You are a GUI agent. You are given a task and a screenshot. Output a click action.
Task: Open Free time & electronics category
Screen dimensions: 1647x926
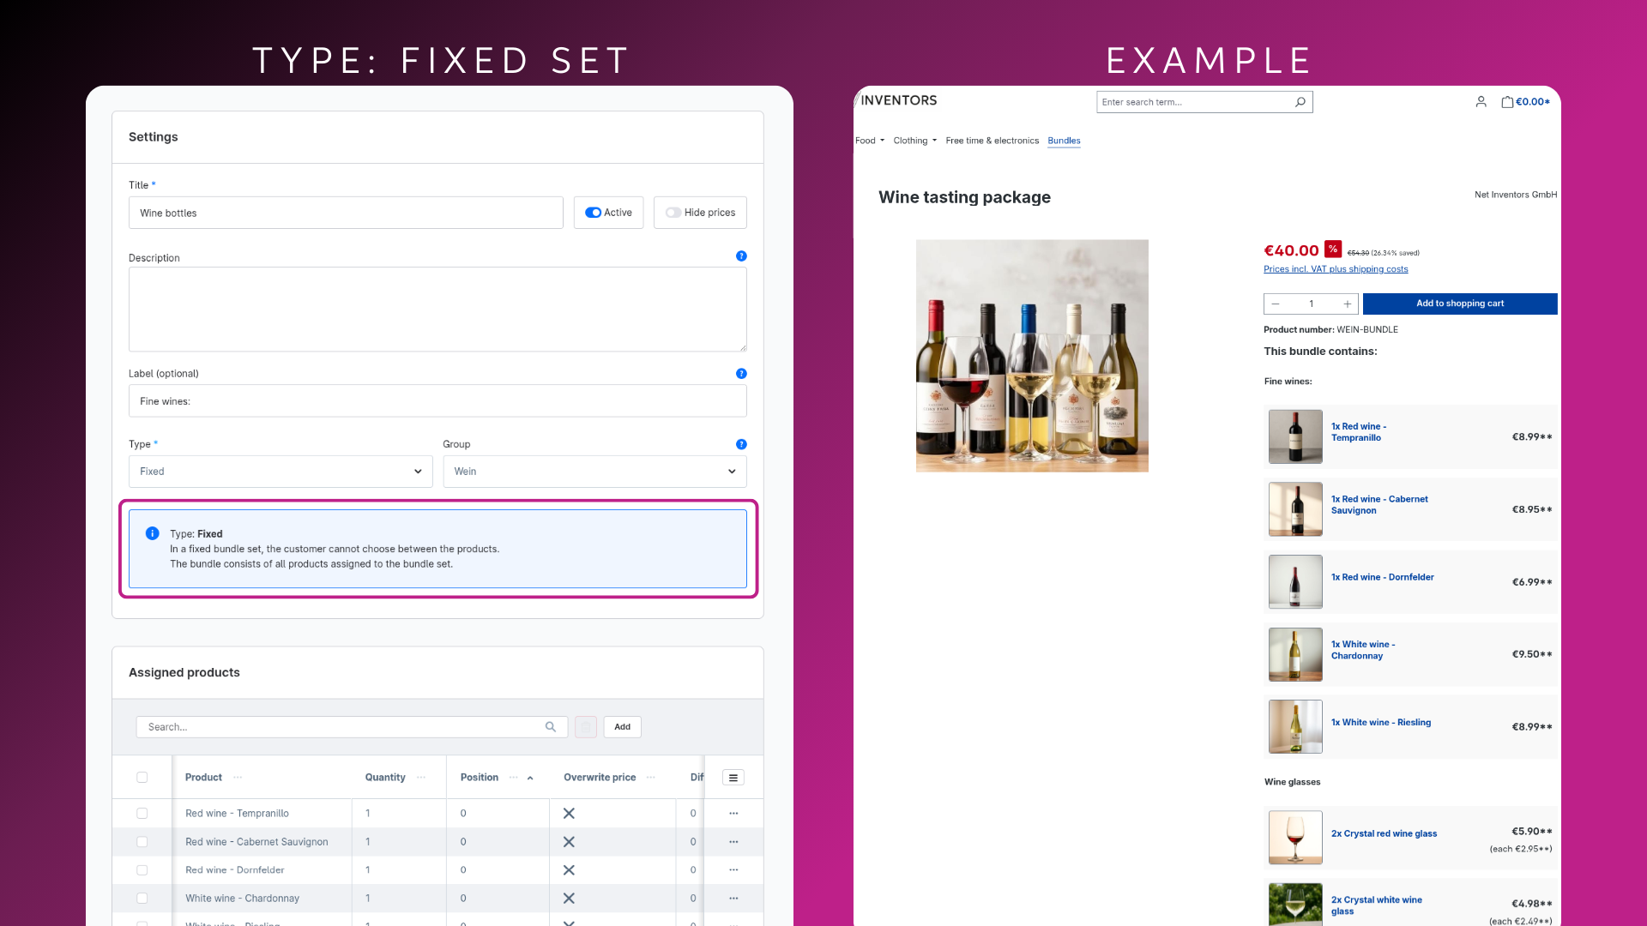click(992, 141)
